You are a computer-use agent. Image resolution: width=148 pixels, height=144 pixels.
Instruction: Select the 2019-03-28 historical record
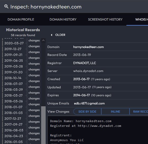click(14, 66)
